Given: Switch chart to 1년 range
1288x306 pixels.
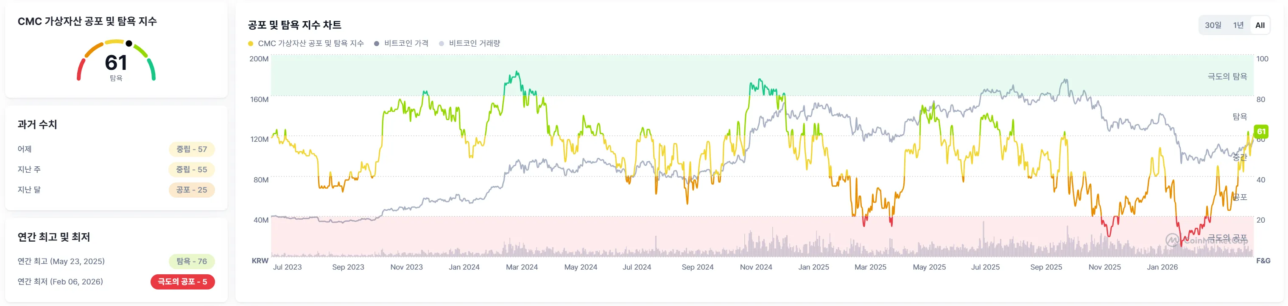Looking at the screenshot, I should 1238,25.
